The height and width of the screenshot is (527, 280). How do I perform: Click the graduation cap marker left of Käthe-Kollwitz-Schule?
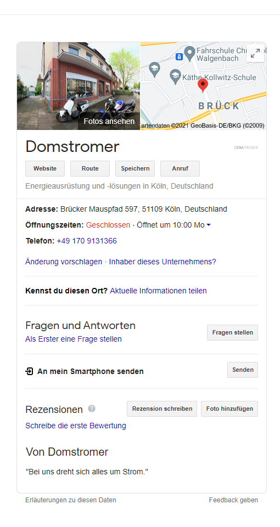coord(154,69)
